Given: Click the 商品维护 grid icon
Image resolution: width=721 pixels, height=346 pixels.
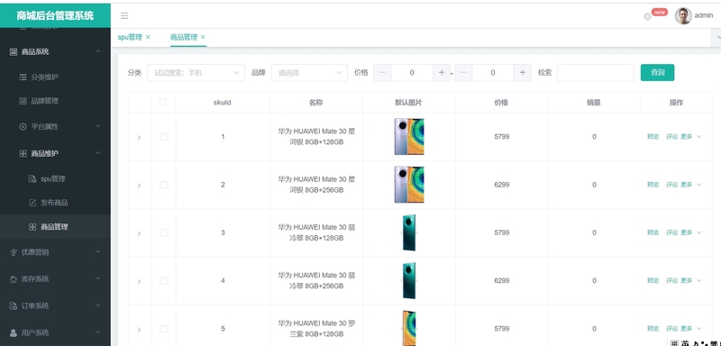Looking at the screenshot, I should 23,153.
